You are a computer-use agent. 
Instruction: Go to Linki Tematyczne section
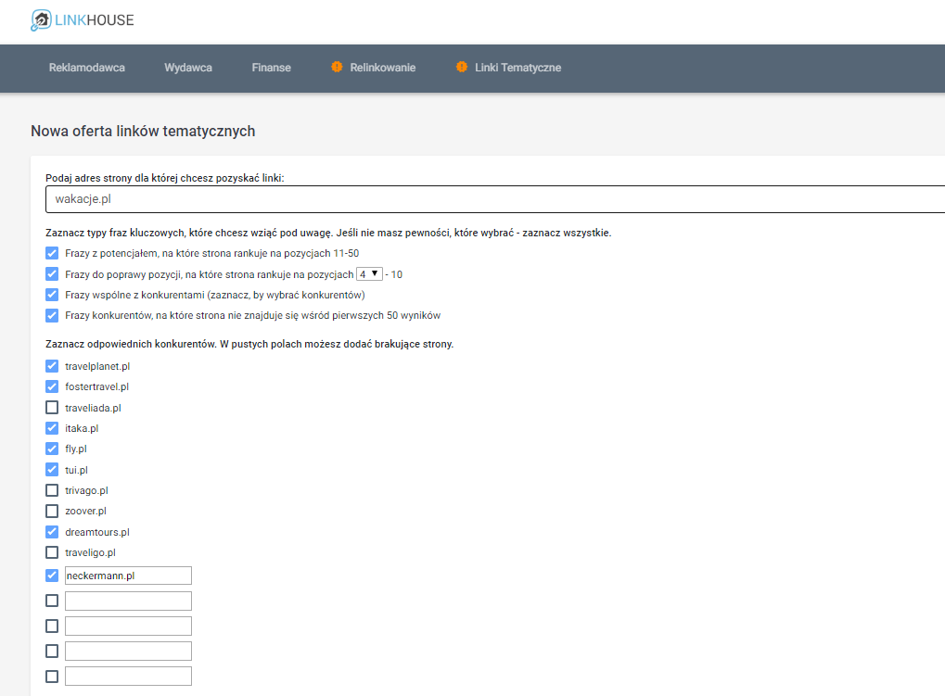517,68
